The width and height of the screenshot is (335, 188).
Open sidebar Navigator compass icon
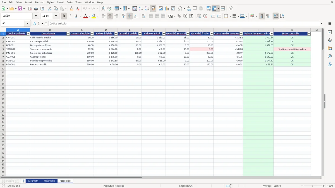pos(330,56)
